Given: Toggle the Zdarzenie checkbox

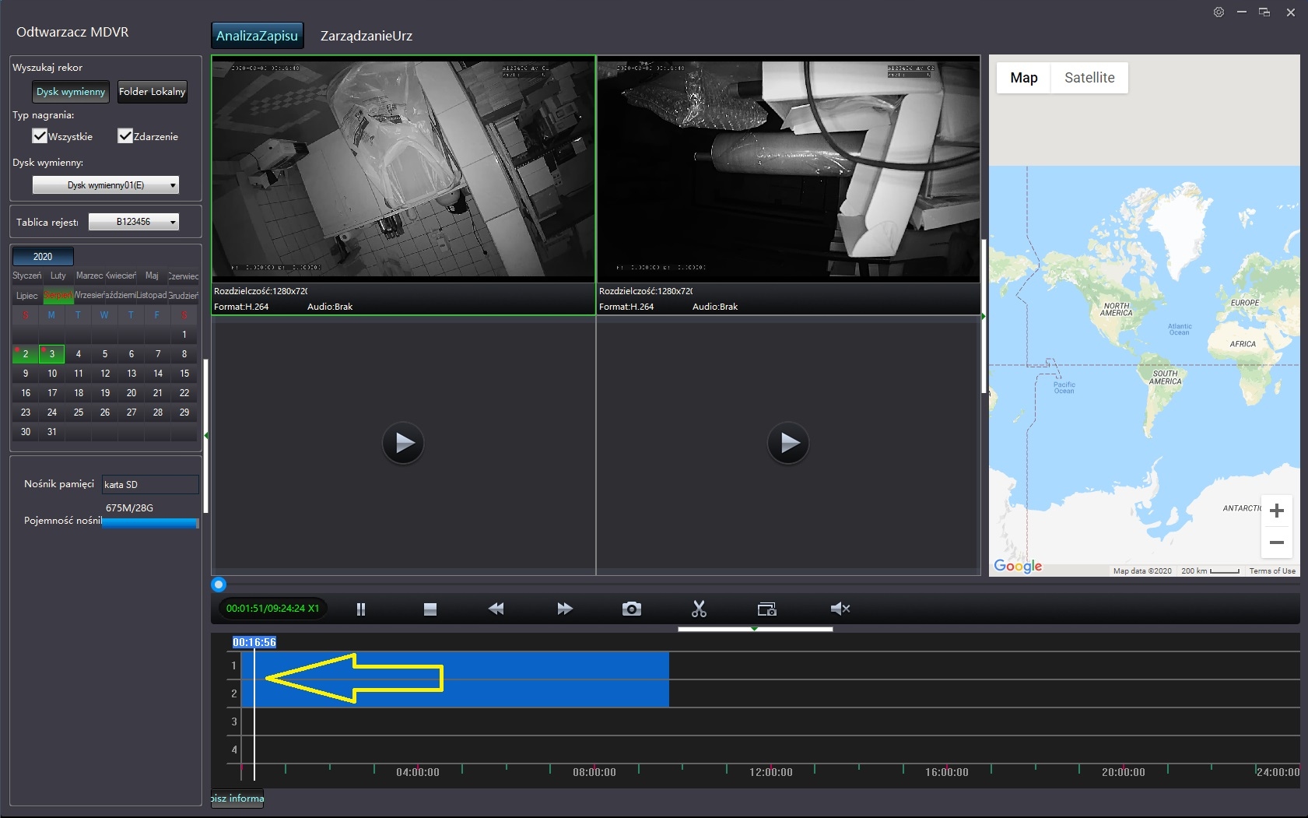Looking at the screenshot, I should (x=125, y=136).
